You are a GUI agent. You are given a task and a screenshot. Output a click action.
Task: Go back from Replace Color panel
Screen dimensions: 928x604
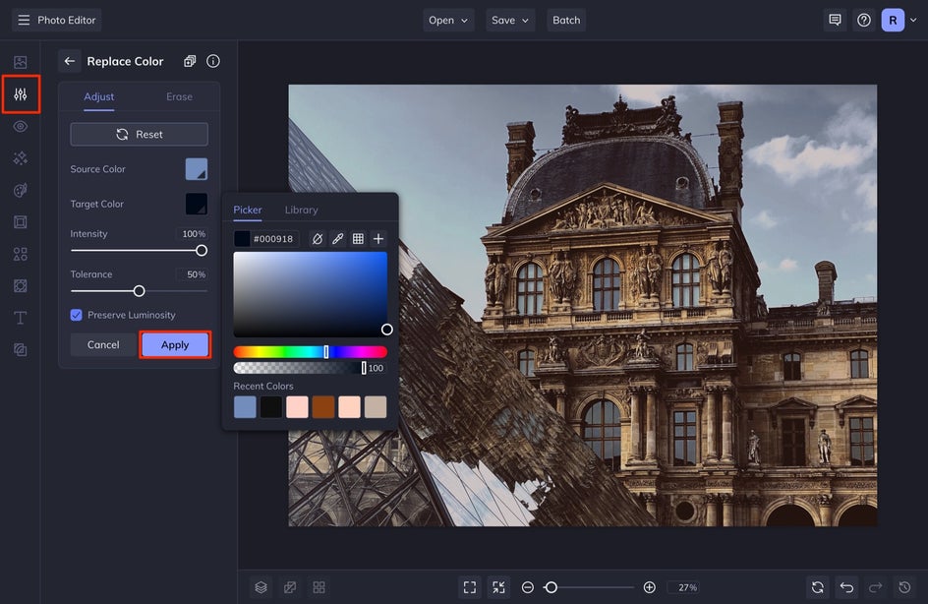pos(70,61)
